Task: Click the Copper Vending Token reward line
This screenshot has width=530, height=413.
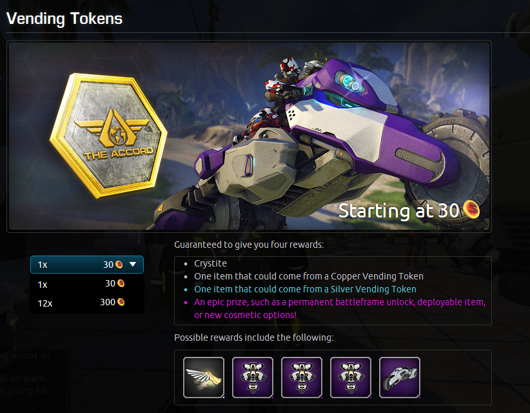Action: coord(309,276)
